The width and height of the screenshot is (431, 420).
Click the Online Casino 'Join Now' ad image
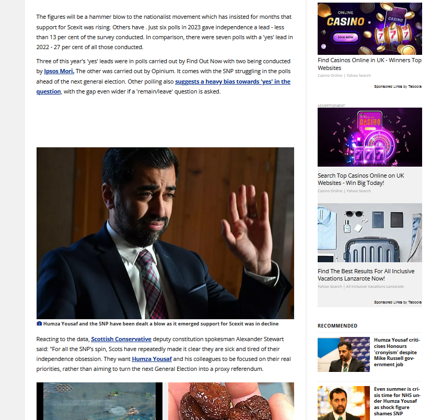(x=370, y=29)
